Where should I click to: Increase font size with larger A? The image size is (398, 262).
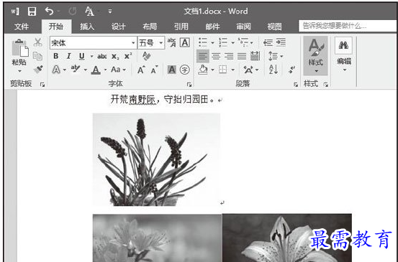141,70
